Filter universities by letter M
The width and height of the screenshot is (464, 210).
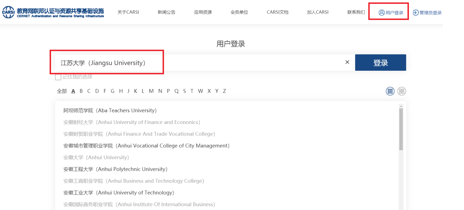click(x=151, y=91)
